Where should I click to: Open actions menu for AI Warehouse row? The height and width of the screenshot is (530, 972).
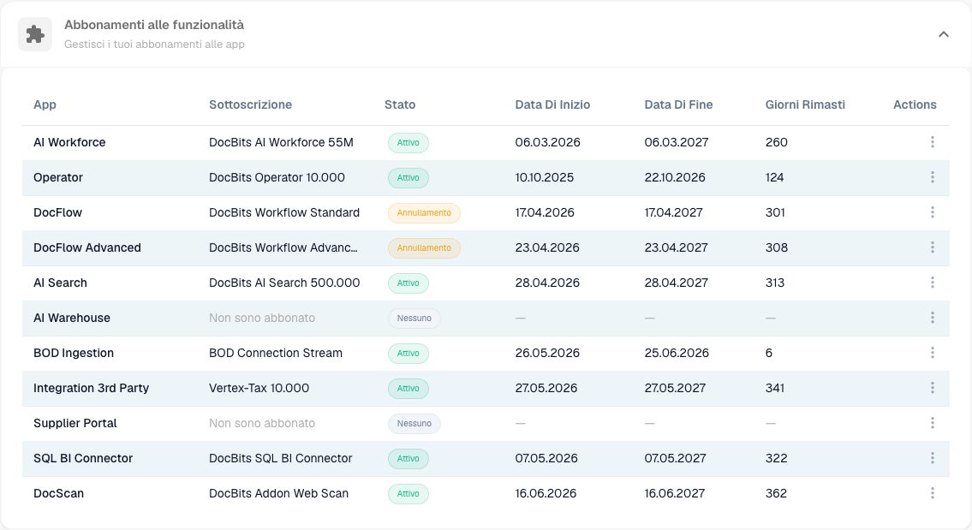point(933,318)
